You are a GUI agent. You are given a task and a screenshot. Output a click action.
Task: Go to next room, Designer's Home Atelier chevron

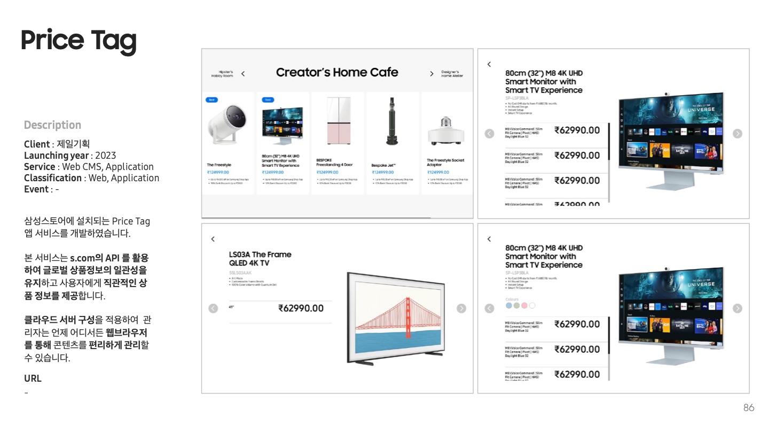point(431,74)
